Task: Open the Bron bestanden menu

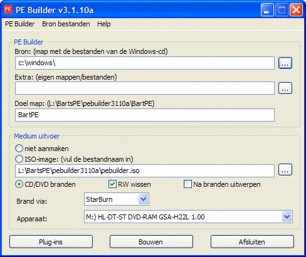Action: [x=66, y=24]
